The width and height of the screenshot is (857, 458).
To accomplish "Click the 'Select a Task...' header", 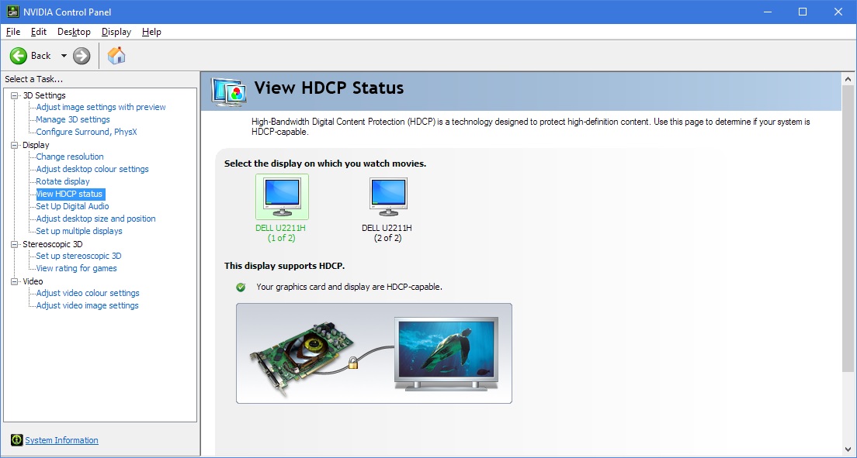I will (x=34, y=80).
